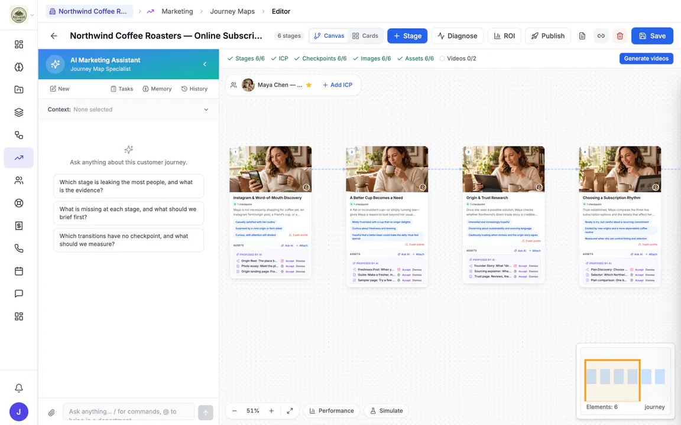This screenshot has width=681, height=425.
Task: Go to Marketing breadcrumb
Action: pyautogui.click(x=177, y=11)
